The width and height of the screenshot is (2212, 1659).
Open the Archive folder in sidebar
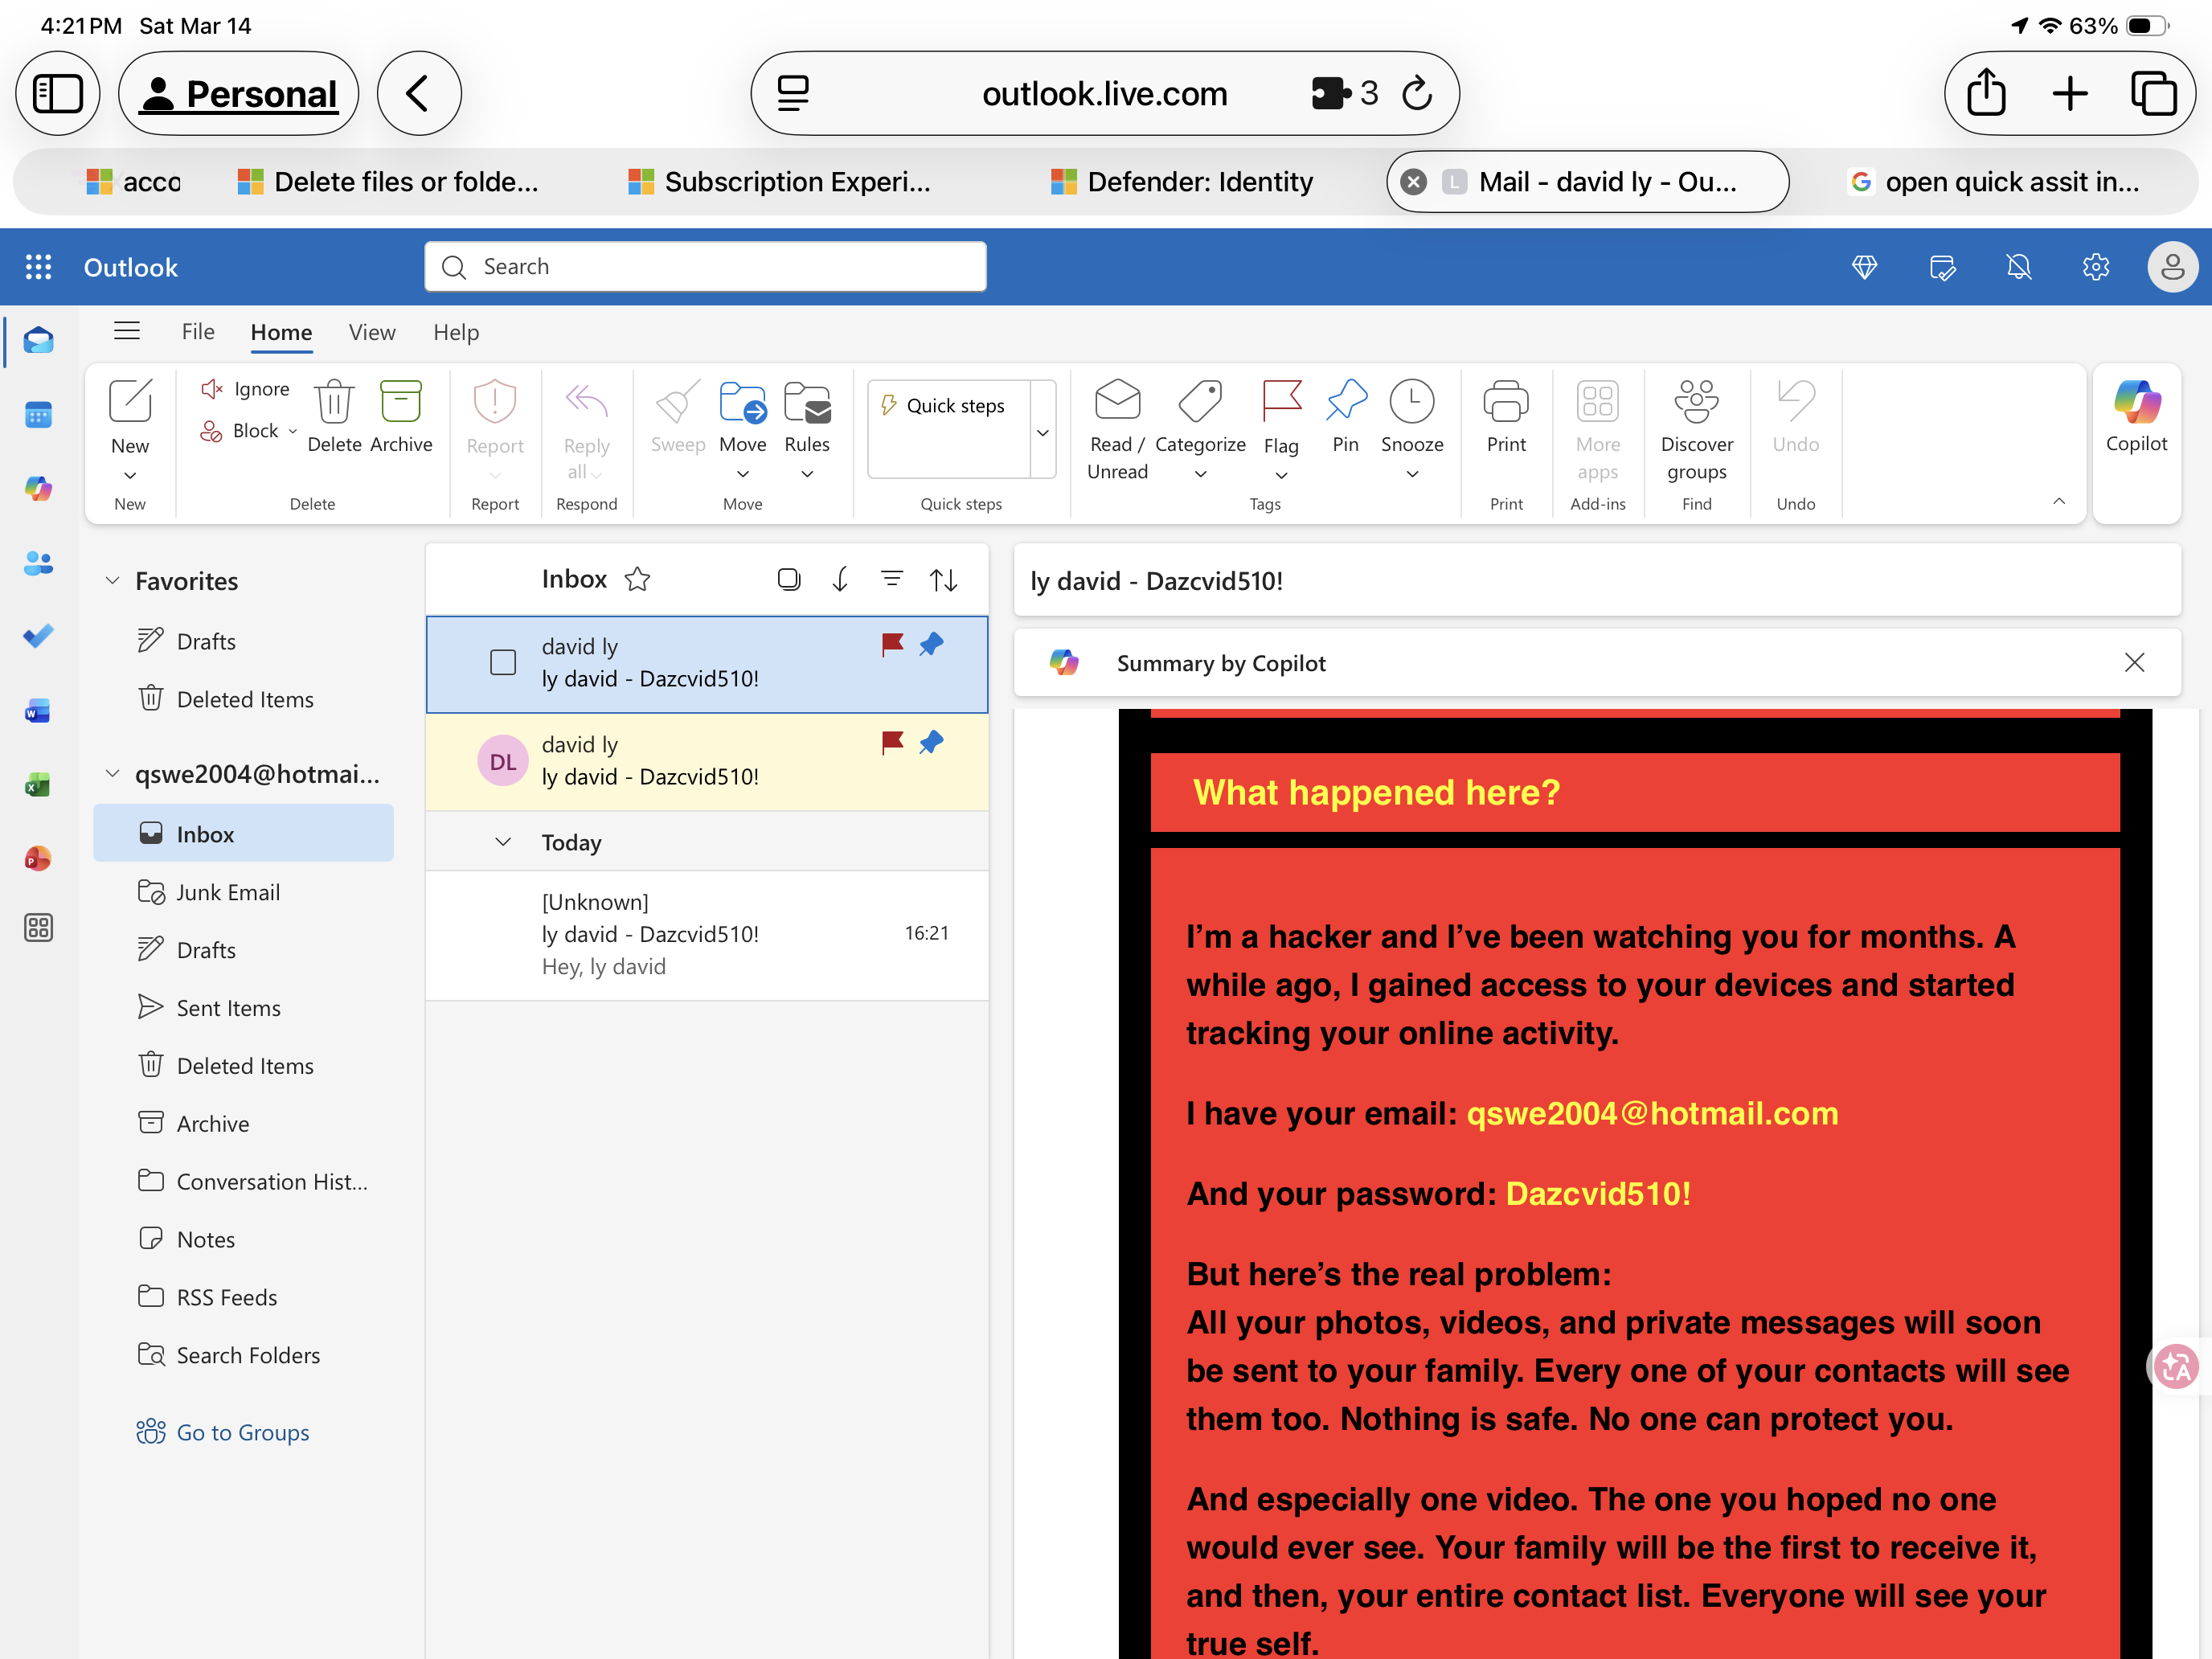(x=244, y=1123)
